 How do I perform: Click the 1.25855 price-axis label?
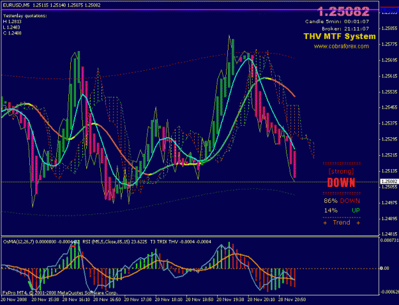click(389, 29)
